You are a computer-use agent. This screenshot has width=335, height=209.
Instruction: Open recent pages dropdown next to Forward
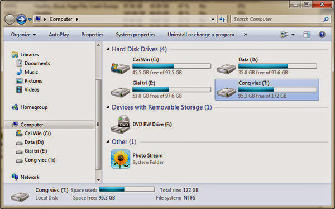(x=30, y=20)
